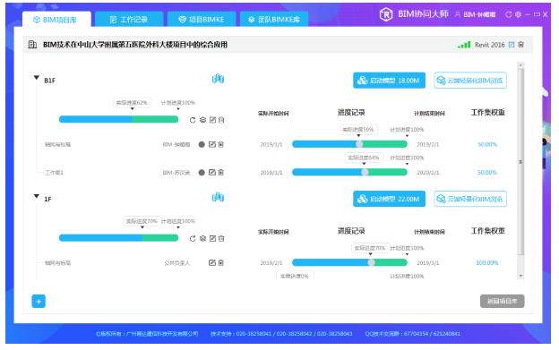This screenshot has width=559, height=350.
Task: Open the user account profile icon
Action: coord(457,14)
